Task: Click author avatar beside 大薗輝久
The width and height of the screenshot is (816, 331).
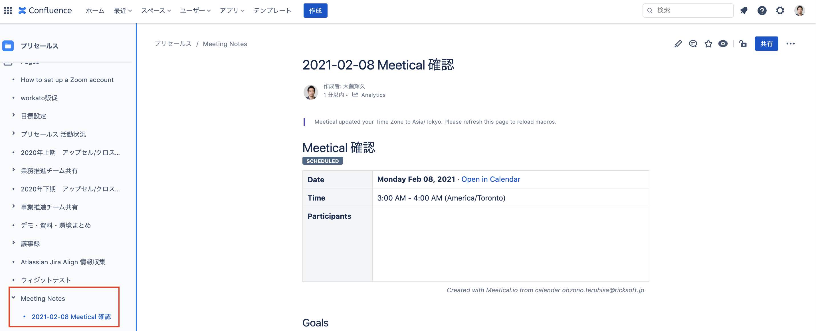Action: (310, 92)
